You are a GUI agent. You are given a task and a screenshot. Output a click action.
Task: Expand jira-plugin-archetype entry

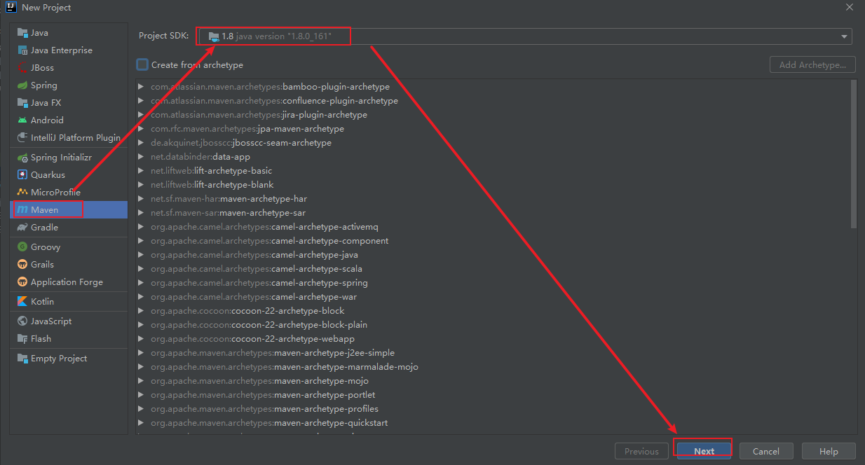[x=141, y=115]
